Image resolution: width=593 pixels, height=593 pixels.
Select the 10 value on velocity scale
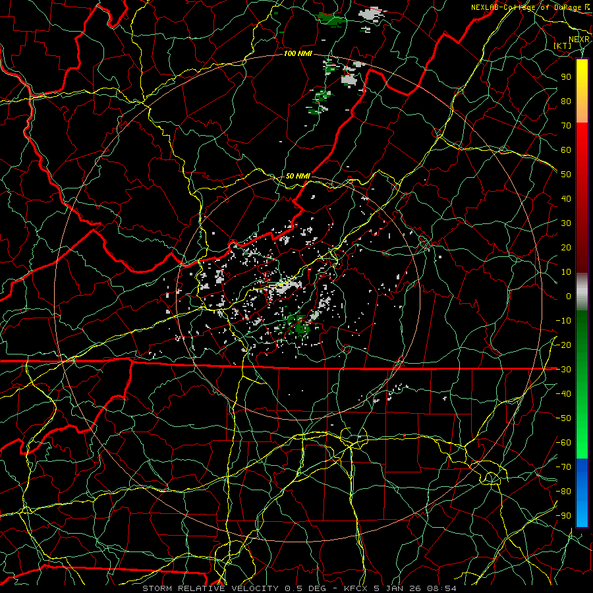(566, 272)
